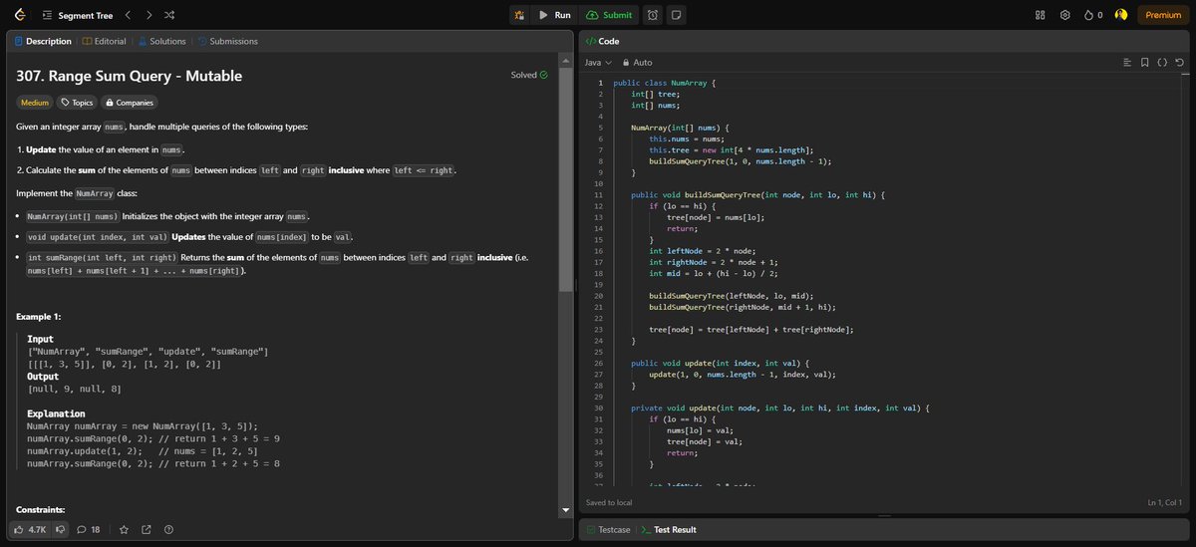The image size is (1196, 547).
Task: Open the notes sticky icon
Action: coord(676,15)
